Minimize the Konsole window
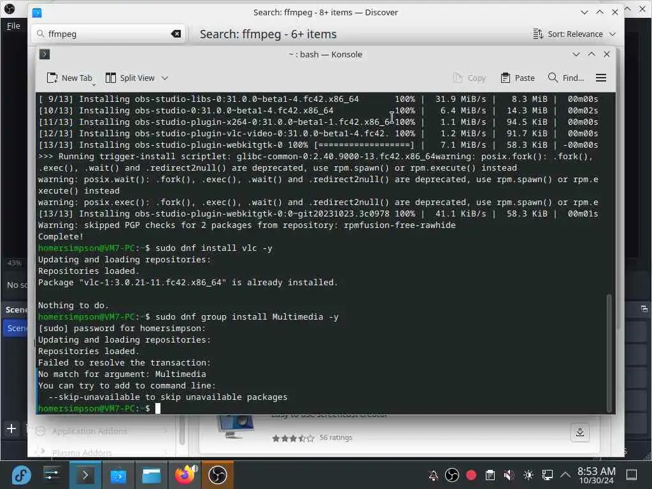This screenshot has height=489, width=652. 576,55
